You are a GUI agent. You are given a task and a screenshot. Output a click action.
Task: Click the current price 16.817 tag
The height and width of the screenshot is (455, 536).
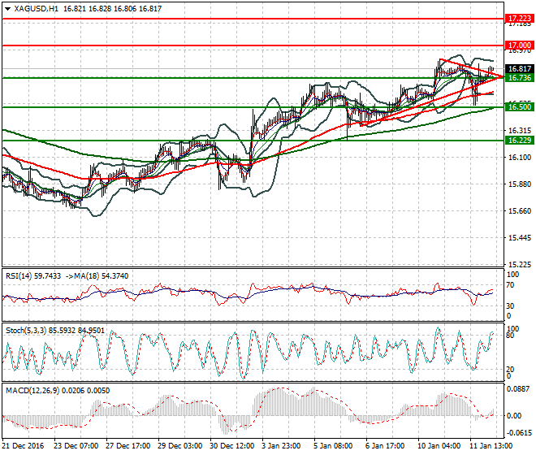coord(520,69)
